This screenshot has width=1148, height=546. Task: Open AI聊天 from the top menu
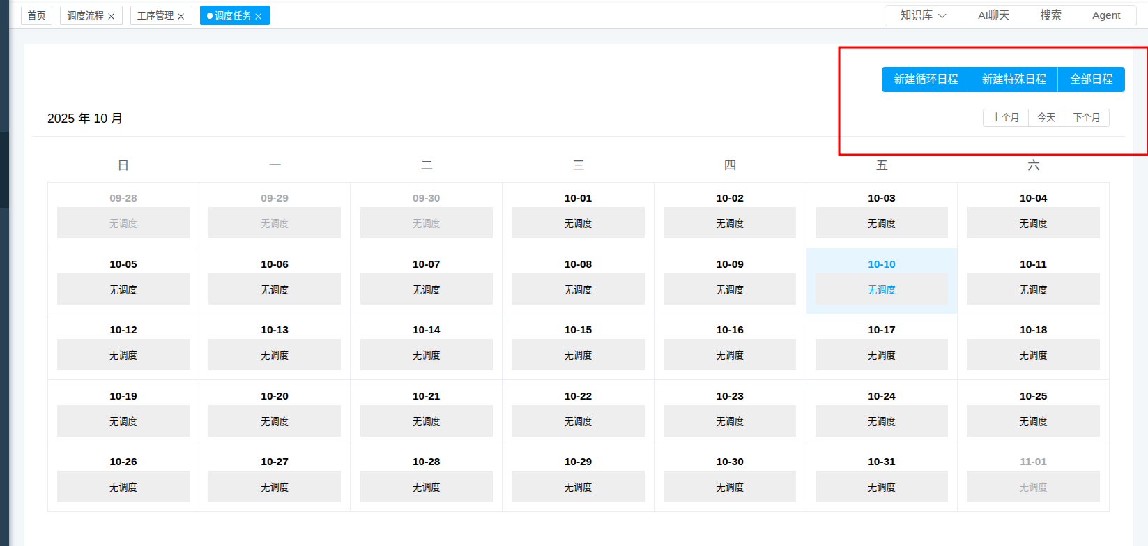993,15
